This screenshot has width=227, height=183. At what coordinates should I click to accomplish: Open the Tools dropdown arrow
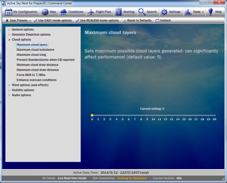tap(203, 12)
